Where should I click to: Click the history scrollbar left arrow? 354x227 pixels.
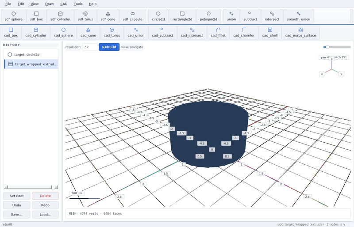6,187
